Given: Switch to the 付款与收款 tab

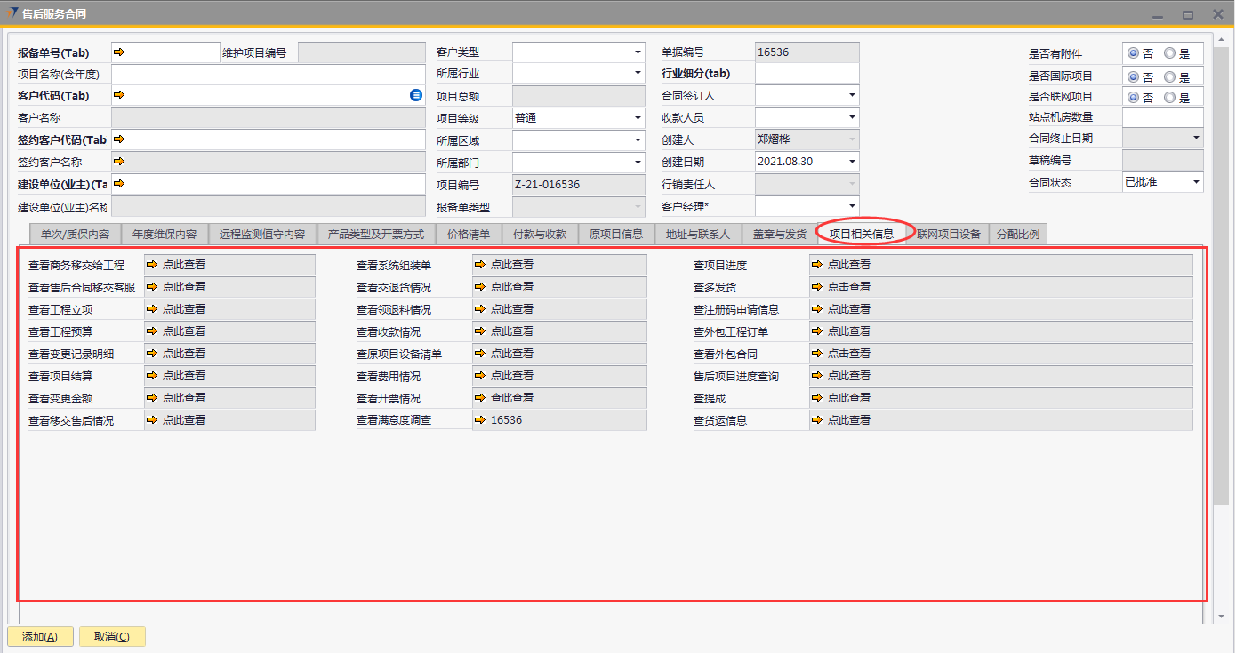Looking at the screenshot, I should pyautogui.click(x=540, y=235).
